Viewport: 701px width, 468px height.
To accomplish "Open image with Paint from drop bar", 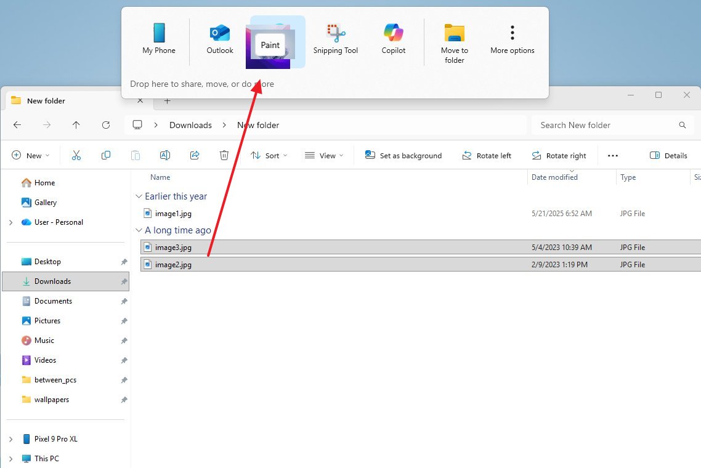I will pyautogui.click(x=270, y=41).
